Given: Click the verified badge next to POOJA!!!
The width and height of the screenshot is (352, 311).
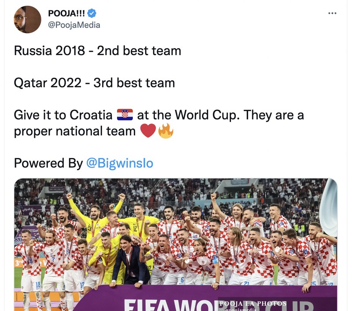Looking at the screenshot, I should click(91, 14).
